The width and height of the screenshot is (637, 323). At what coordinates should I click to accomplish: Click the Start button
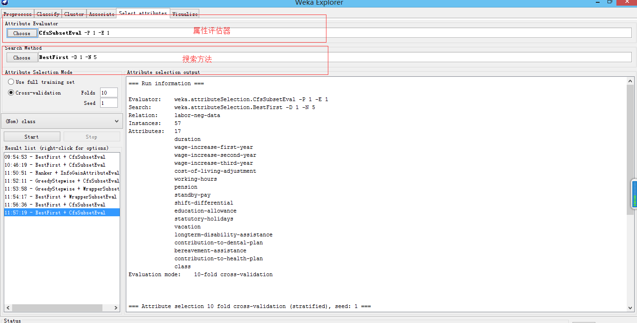coord(32,137)
